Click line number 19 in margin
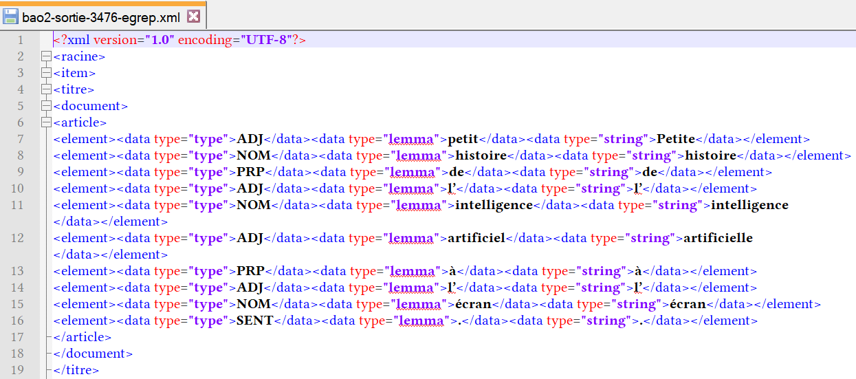 click(x=18, y=370)
